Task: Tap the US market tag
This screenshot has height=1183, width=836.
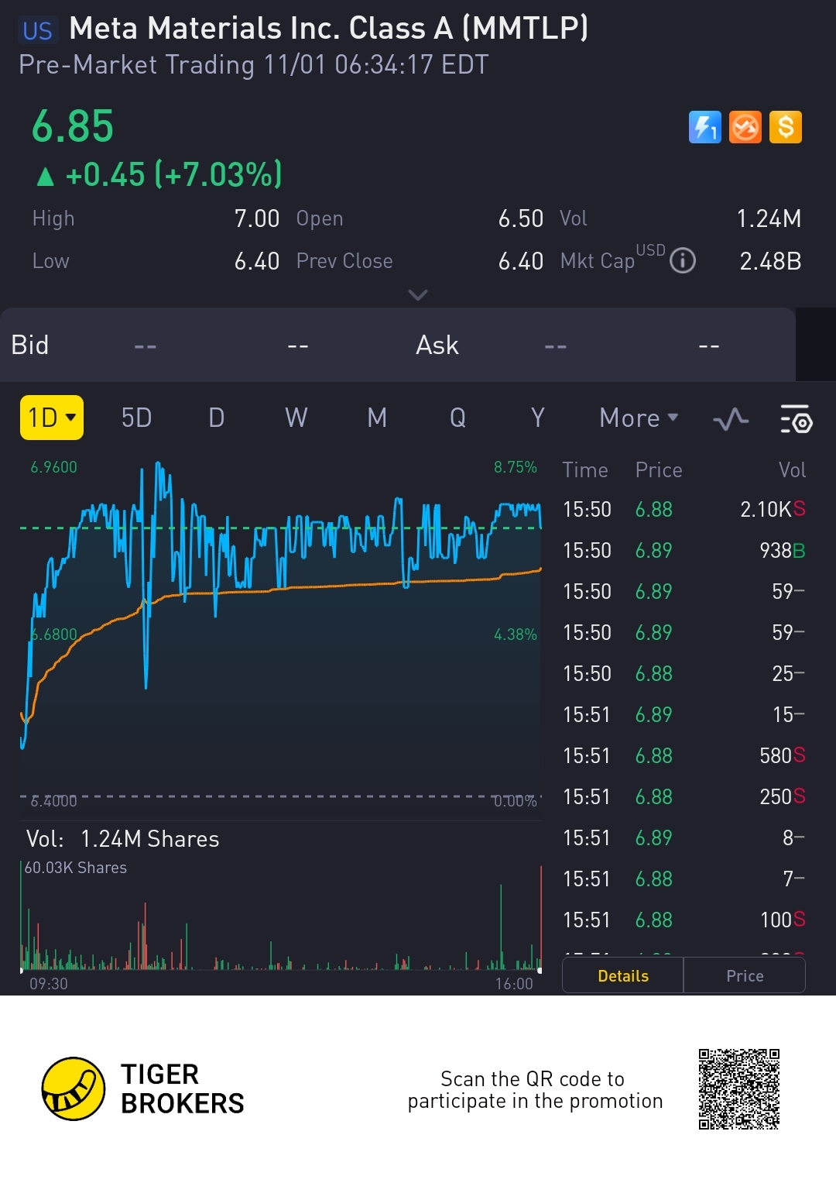Action: 37,31
